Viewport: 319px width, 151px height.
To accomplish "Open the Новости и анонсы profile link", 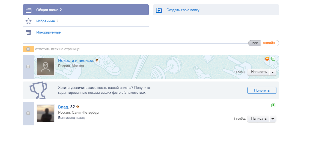I will click(x=76, y=60).
